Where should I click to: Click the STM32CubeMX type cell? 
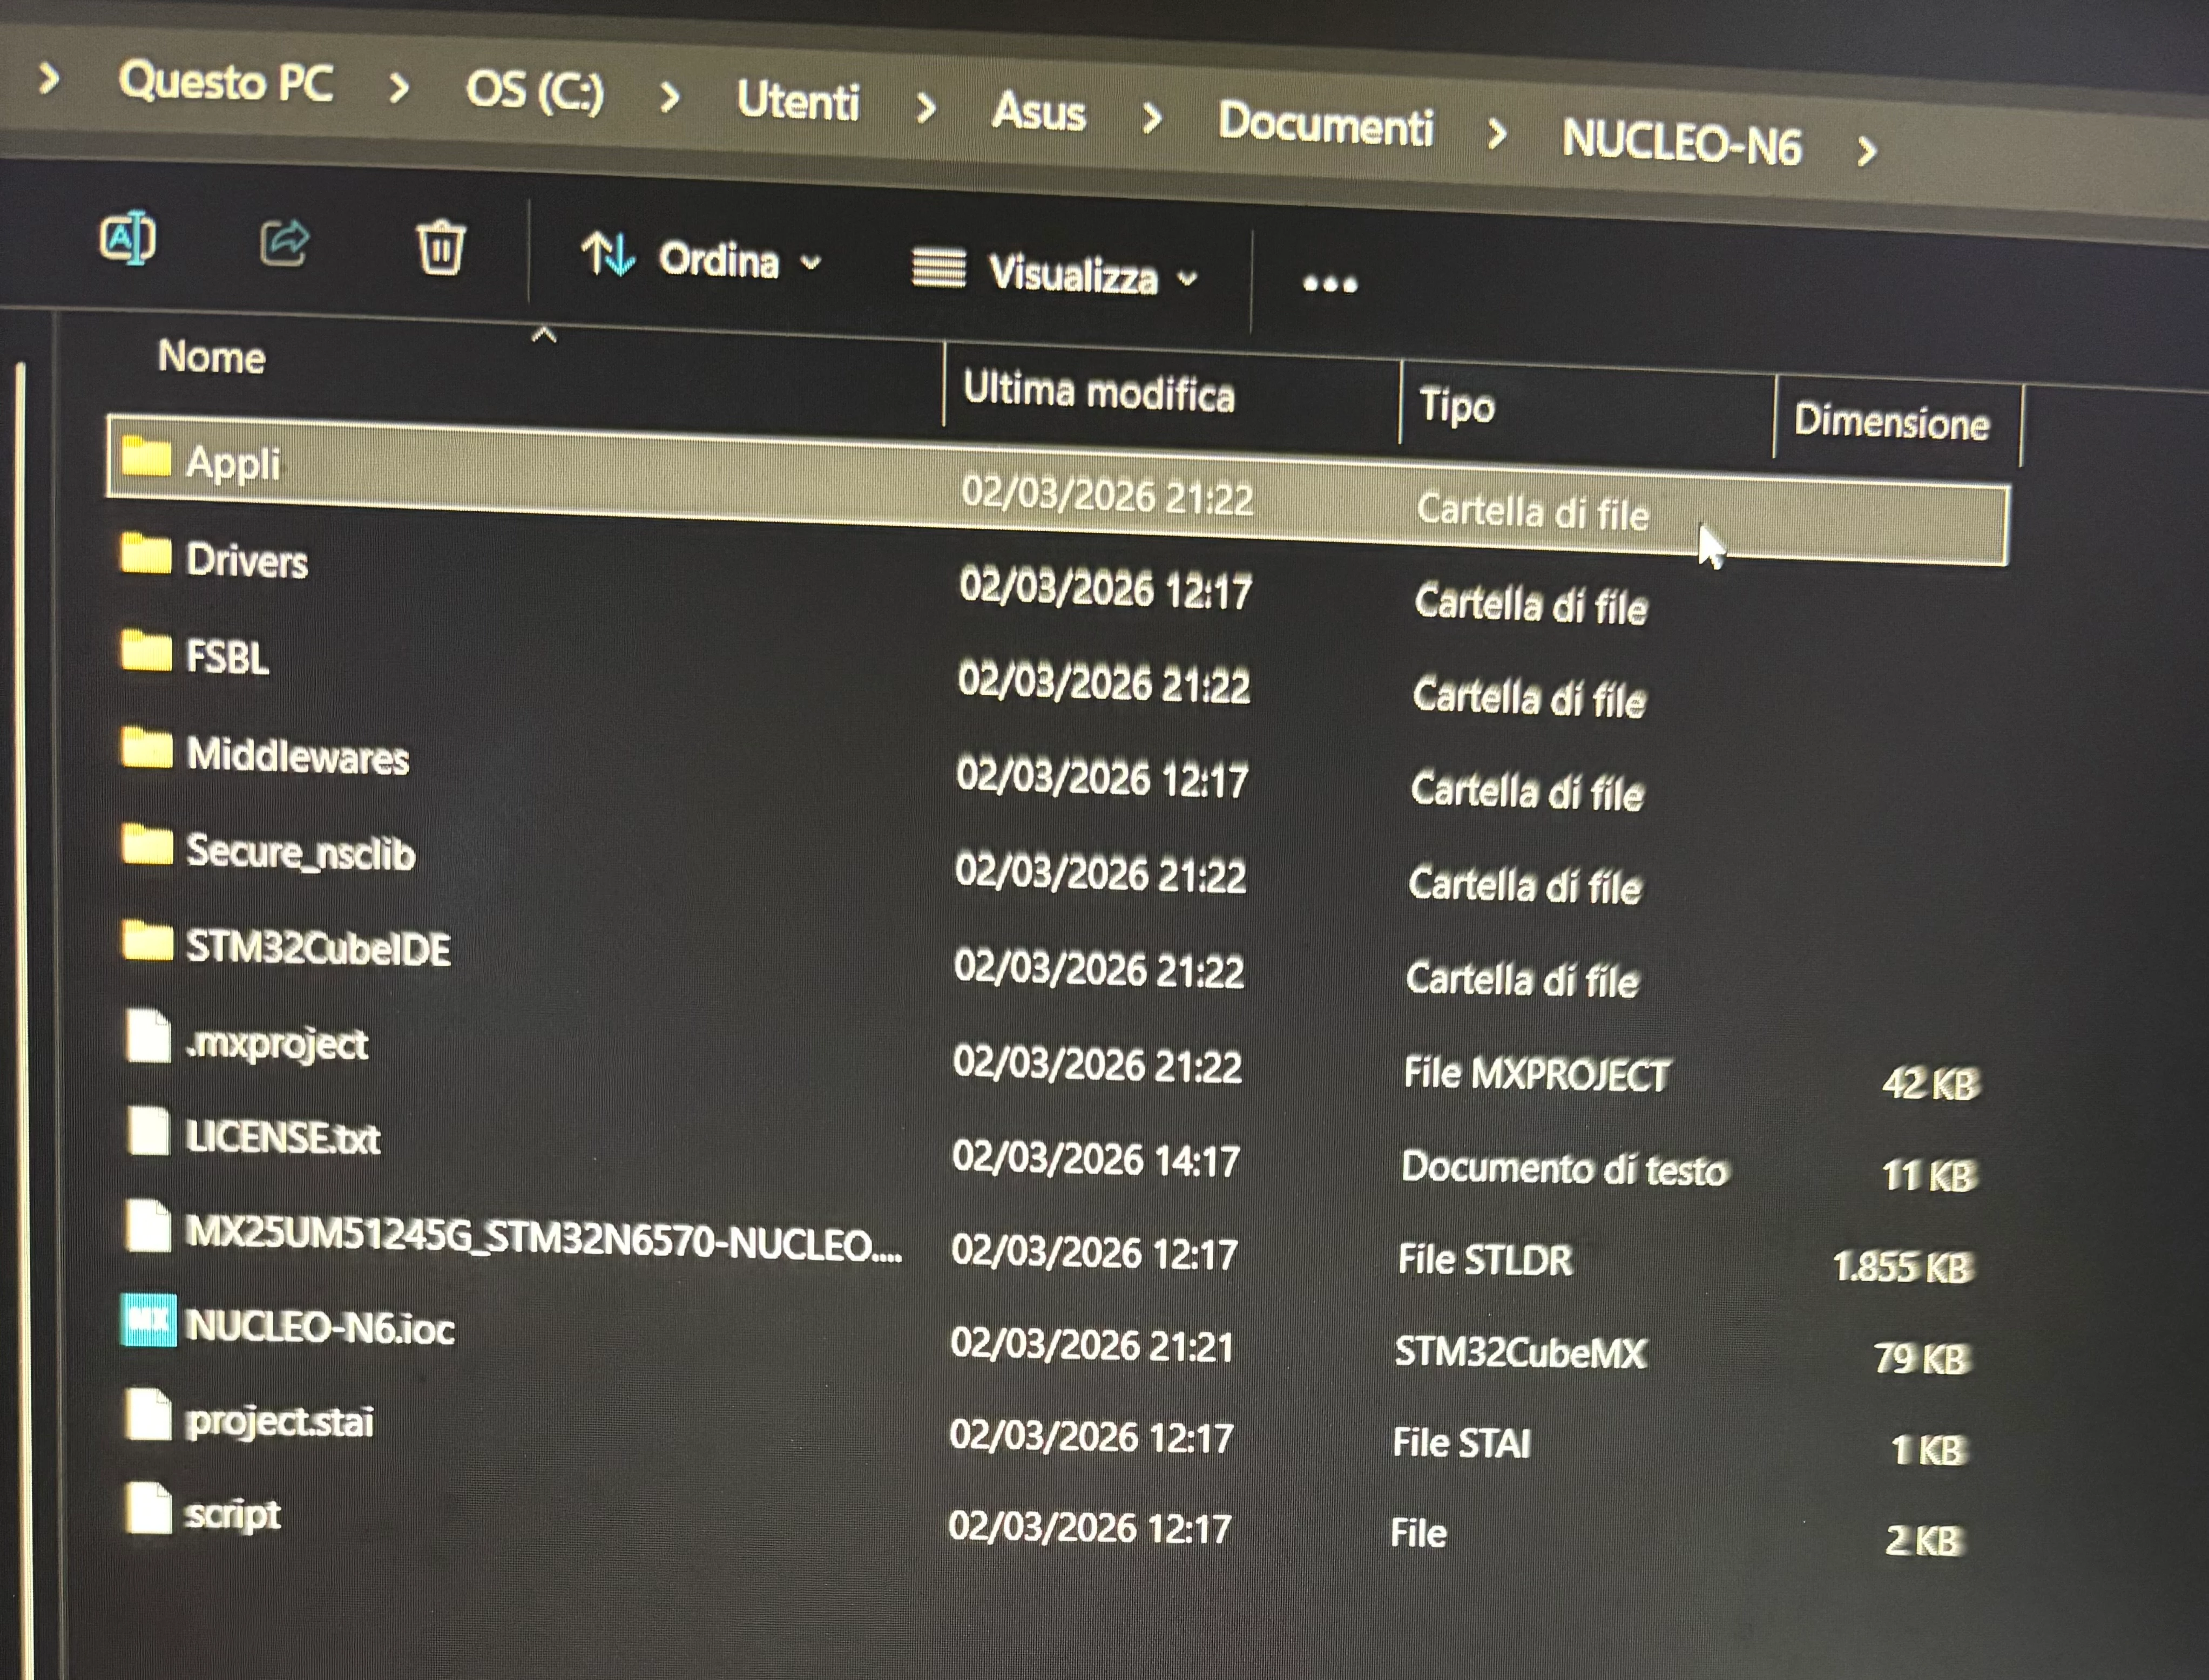[1520, 1353]
